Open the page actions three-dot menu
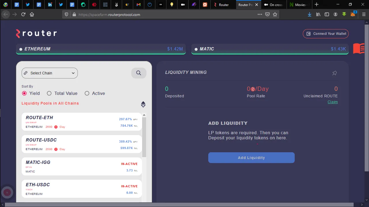The width and height of the screenshot is (369, 207). [260, 14]
